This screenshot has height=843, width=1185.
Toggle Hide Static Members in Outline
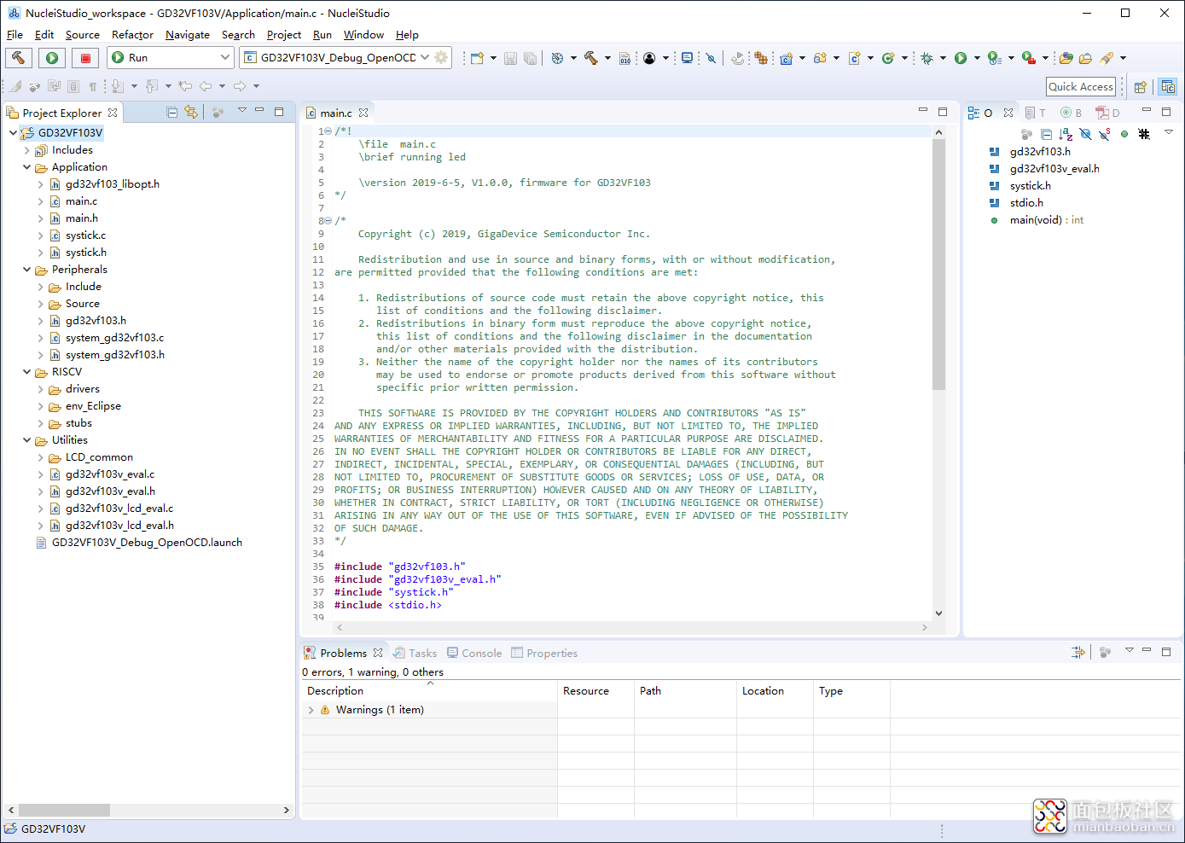[1105, 134]
